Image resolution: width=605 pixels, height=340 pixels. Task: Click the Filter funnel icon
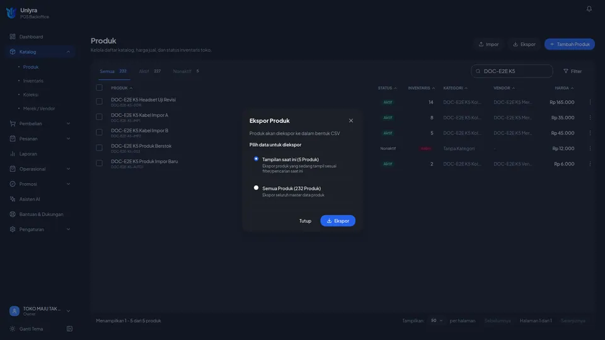point(566,71)
